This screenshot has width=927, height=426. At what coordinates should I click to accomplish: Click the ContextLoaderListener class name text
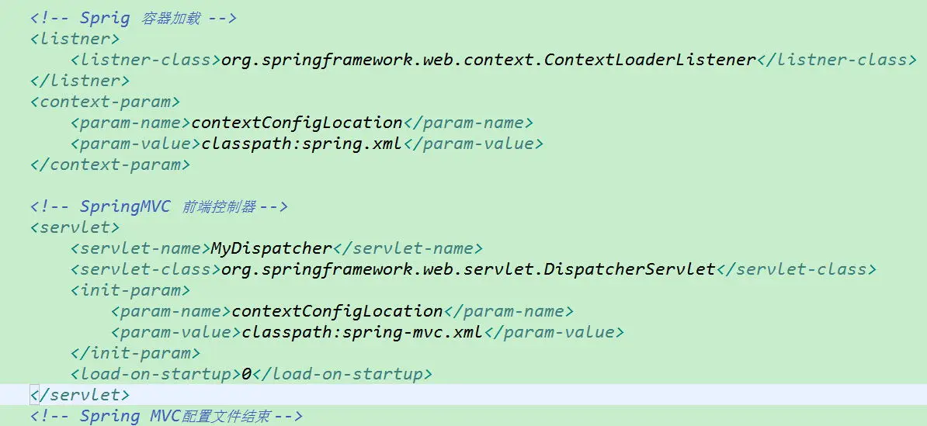(x=488, y=60)
